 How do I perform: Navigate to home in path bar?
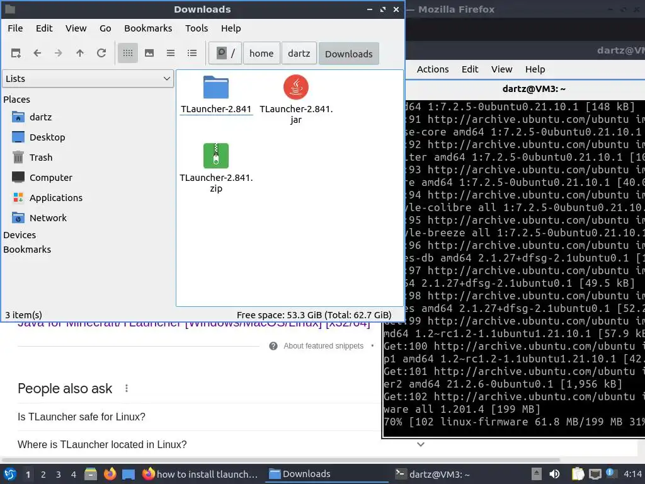(261, 53)
